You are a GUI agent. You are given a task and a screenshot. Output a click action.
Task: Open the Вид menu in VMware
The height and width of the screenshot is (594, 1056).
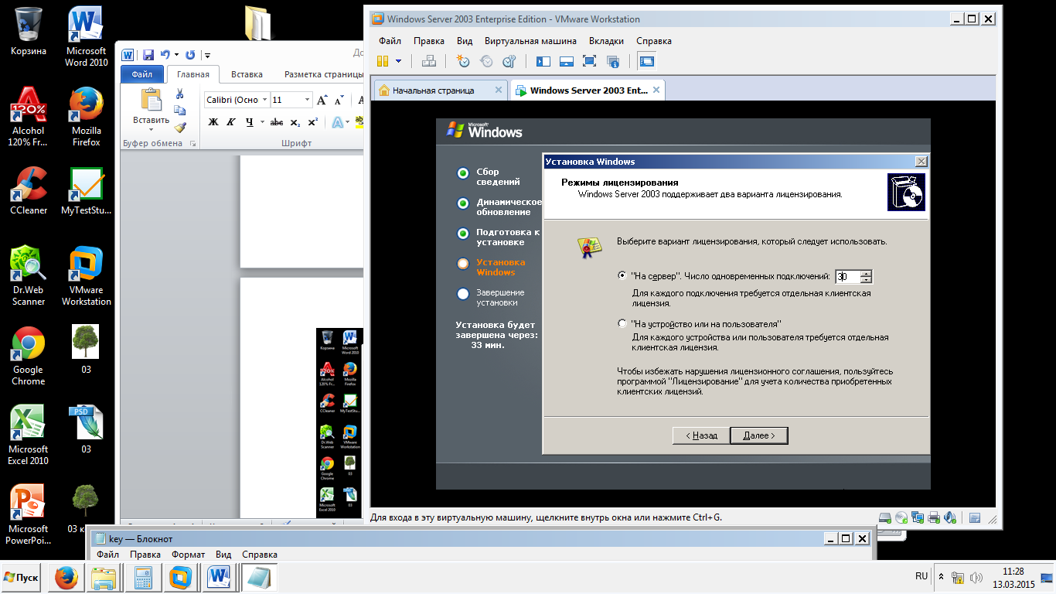[465, 41]
